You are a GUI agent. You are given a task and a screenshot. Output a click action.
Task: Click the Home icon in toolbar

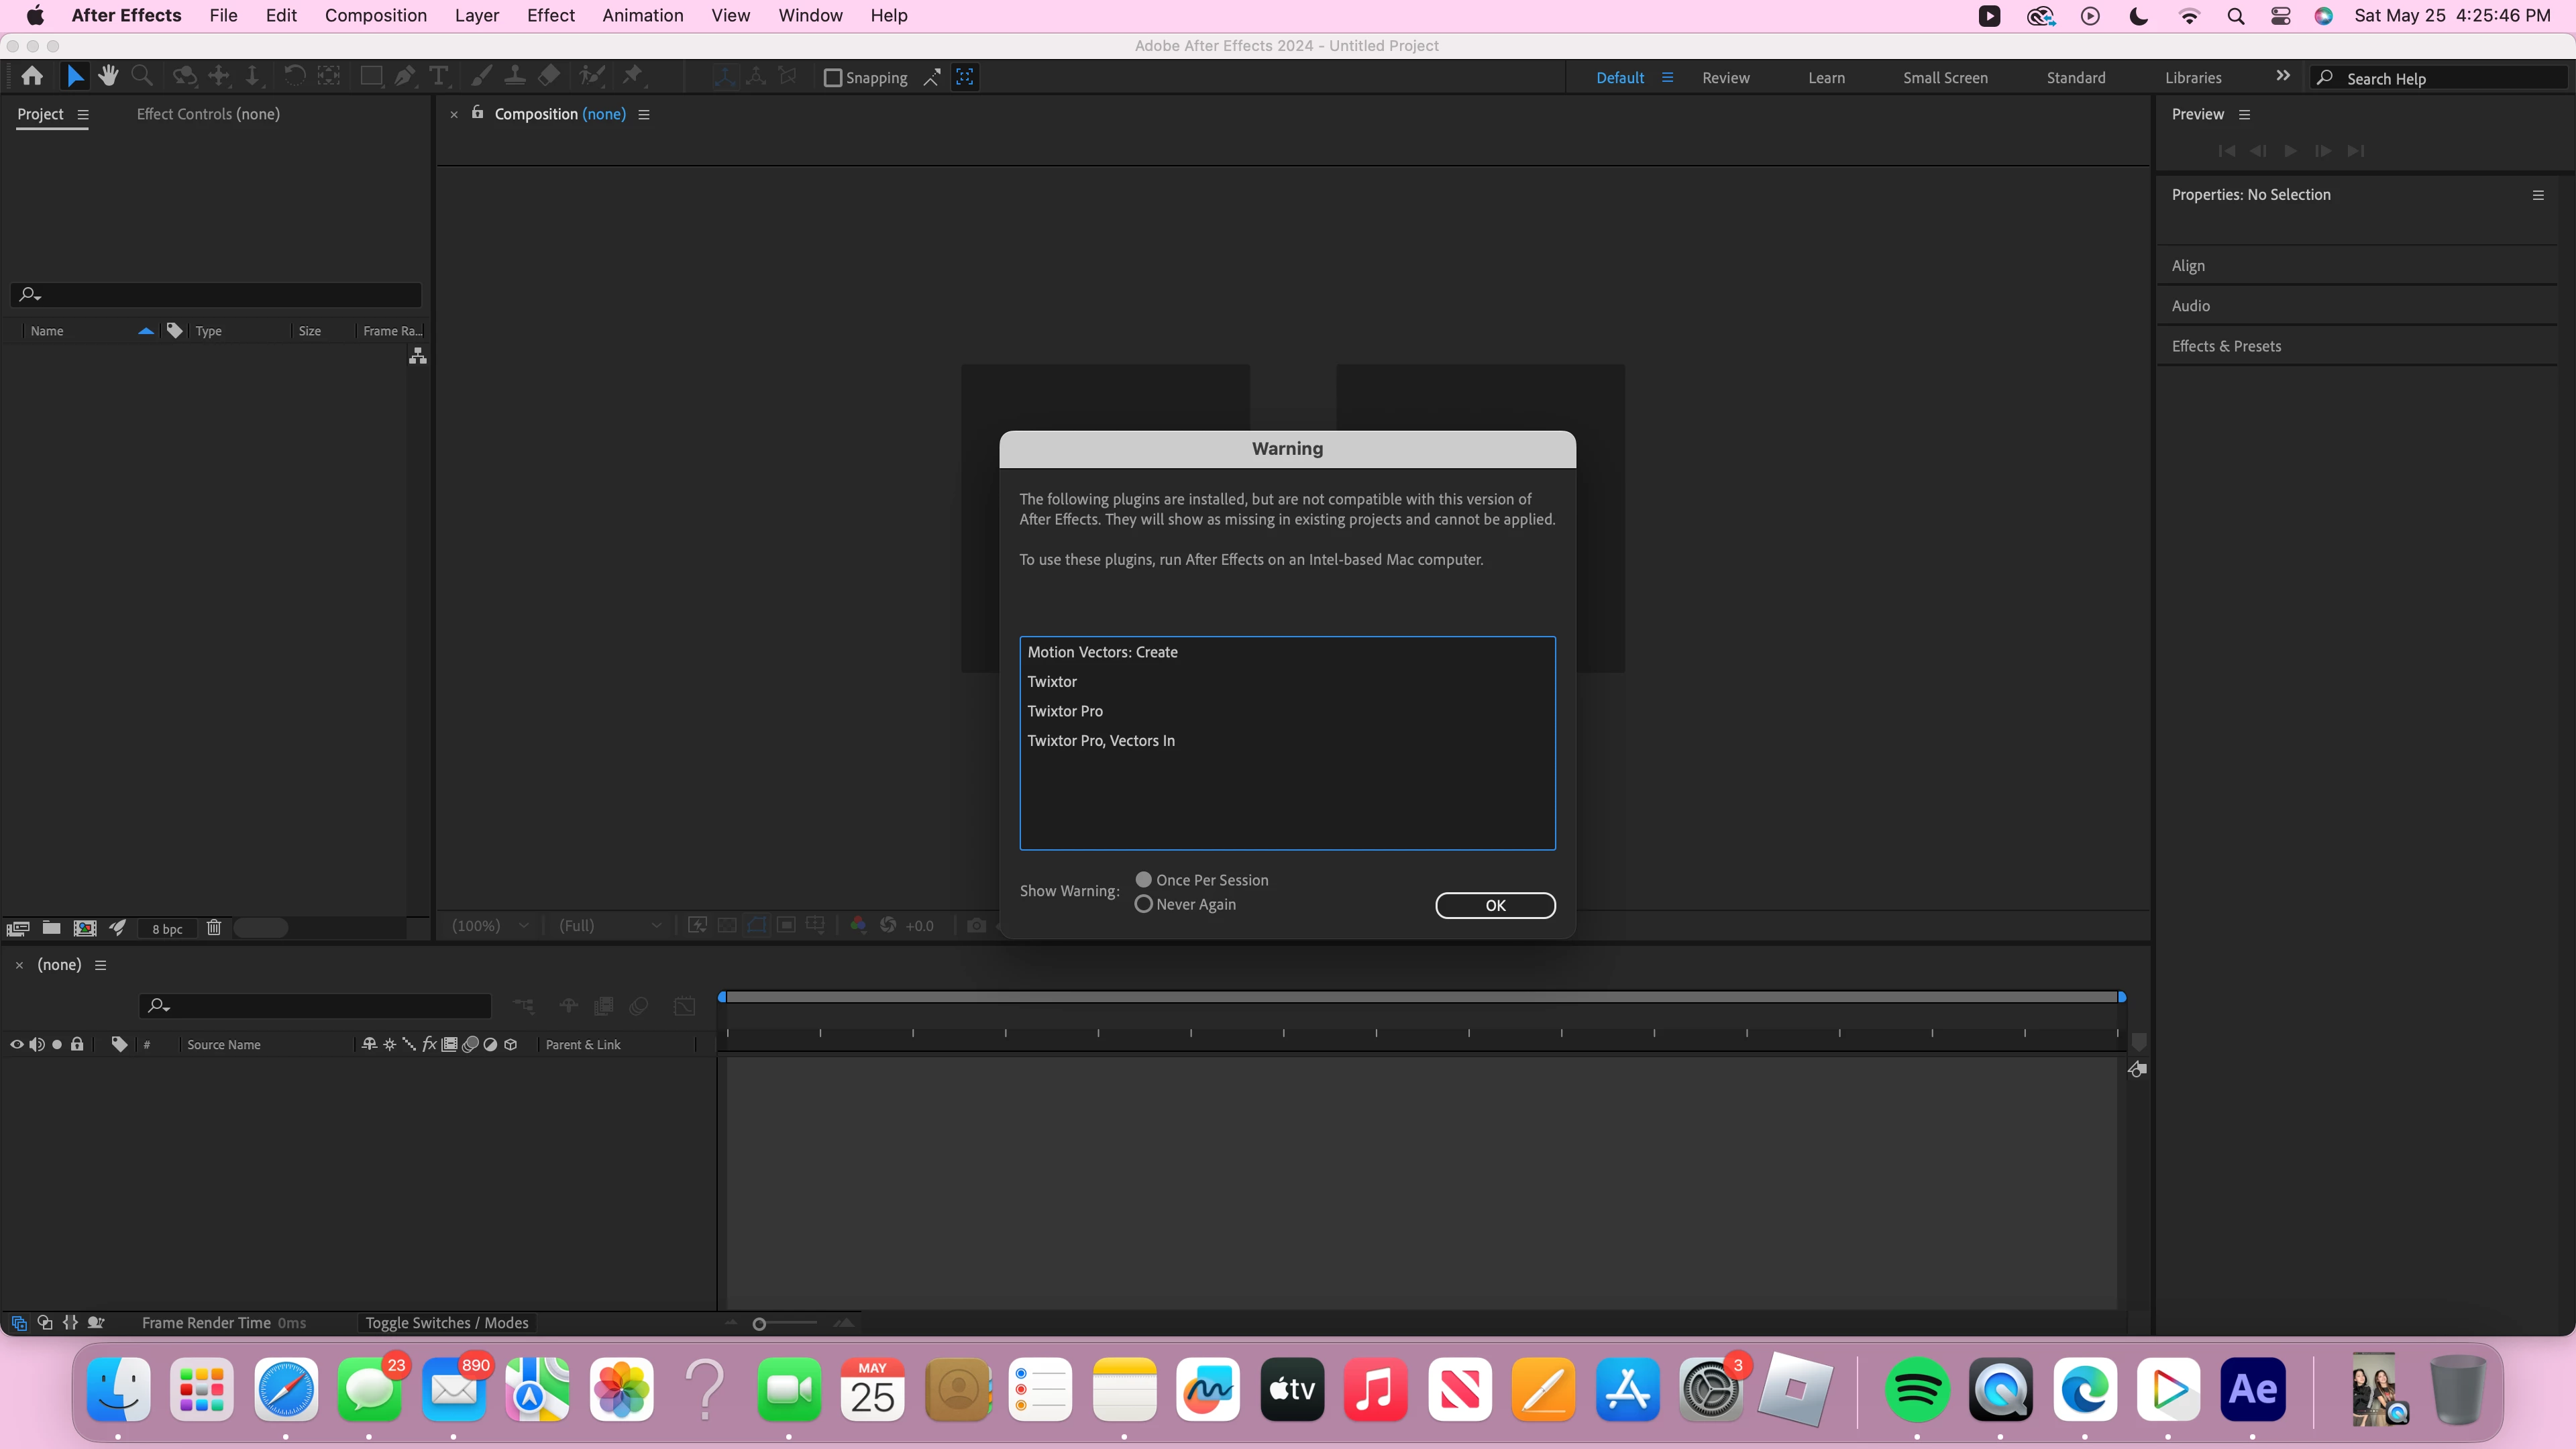pos(32,76)
